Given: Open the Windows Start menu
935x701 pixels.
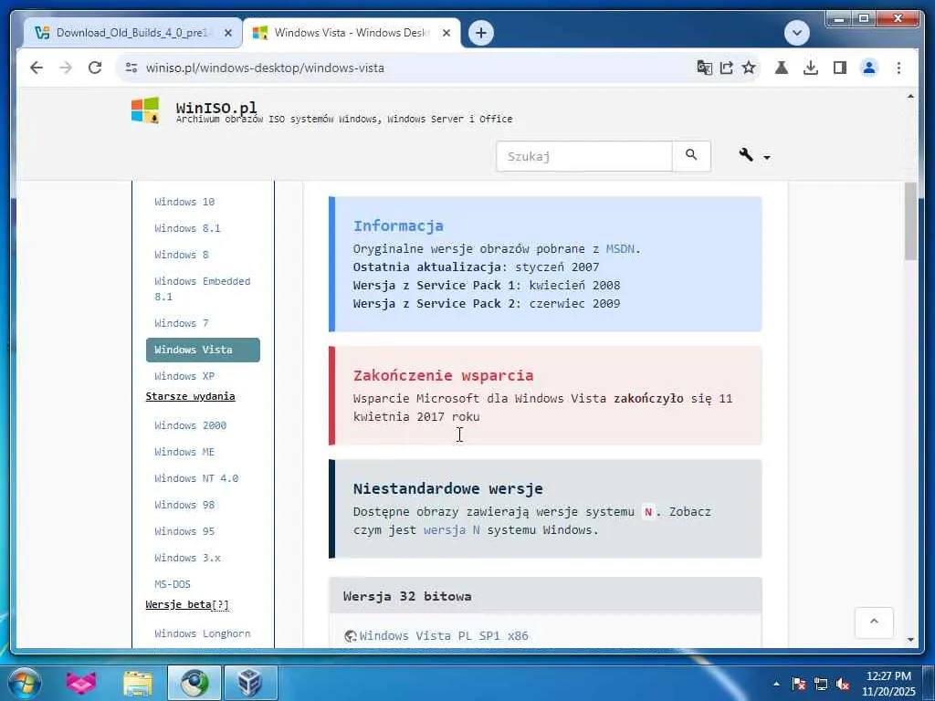Looking at the screenshot, I should tap(25, 683).
